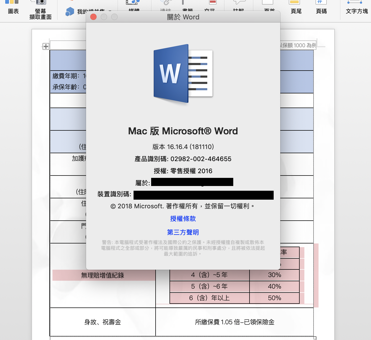371x340 pixels.
Task: Add a 註解 comment from ribbon
Action: pos(238,6)
